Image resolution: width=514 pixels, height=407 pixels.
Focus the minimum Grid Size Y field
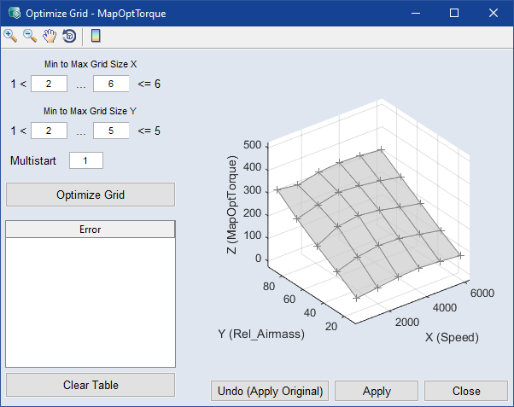pos(50,131)
